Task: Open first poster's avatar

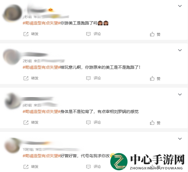Action: (x=13, y=13)
